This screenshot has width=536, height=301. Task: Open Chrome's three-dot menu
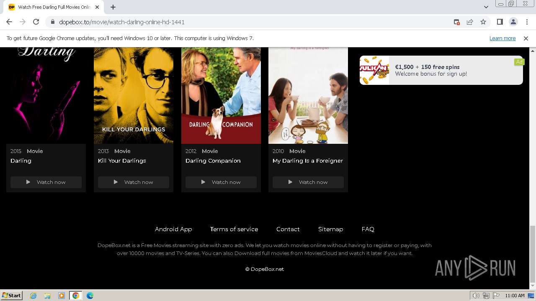[526, 22]
